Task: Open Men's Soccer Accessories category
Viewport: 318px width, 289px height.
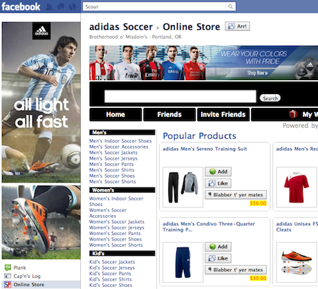Action: pyautogui.click(x=119, y=147)
